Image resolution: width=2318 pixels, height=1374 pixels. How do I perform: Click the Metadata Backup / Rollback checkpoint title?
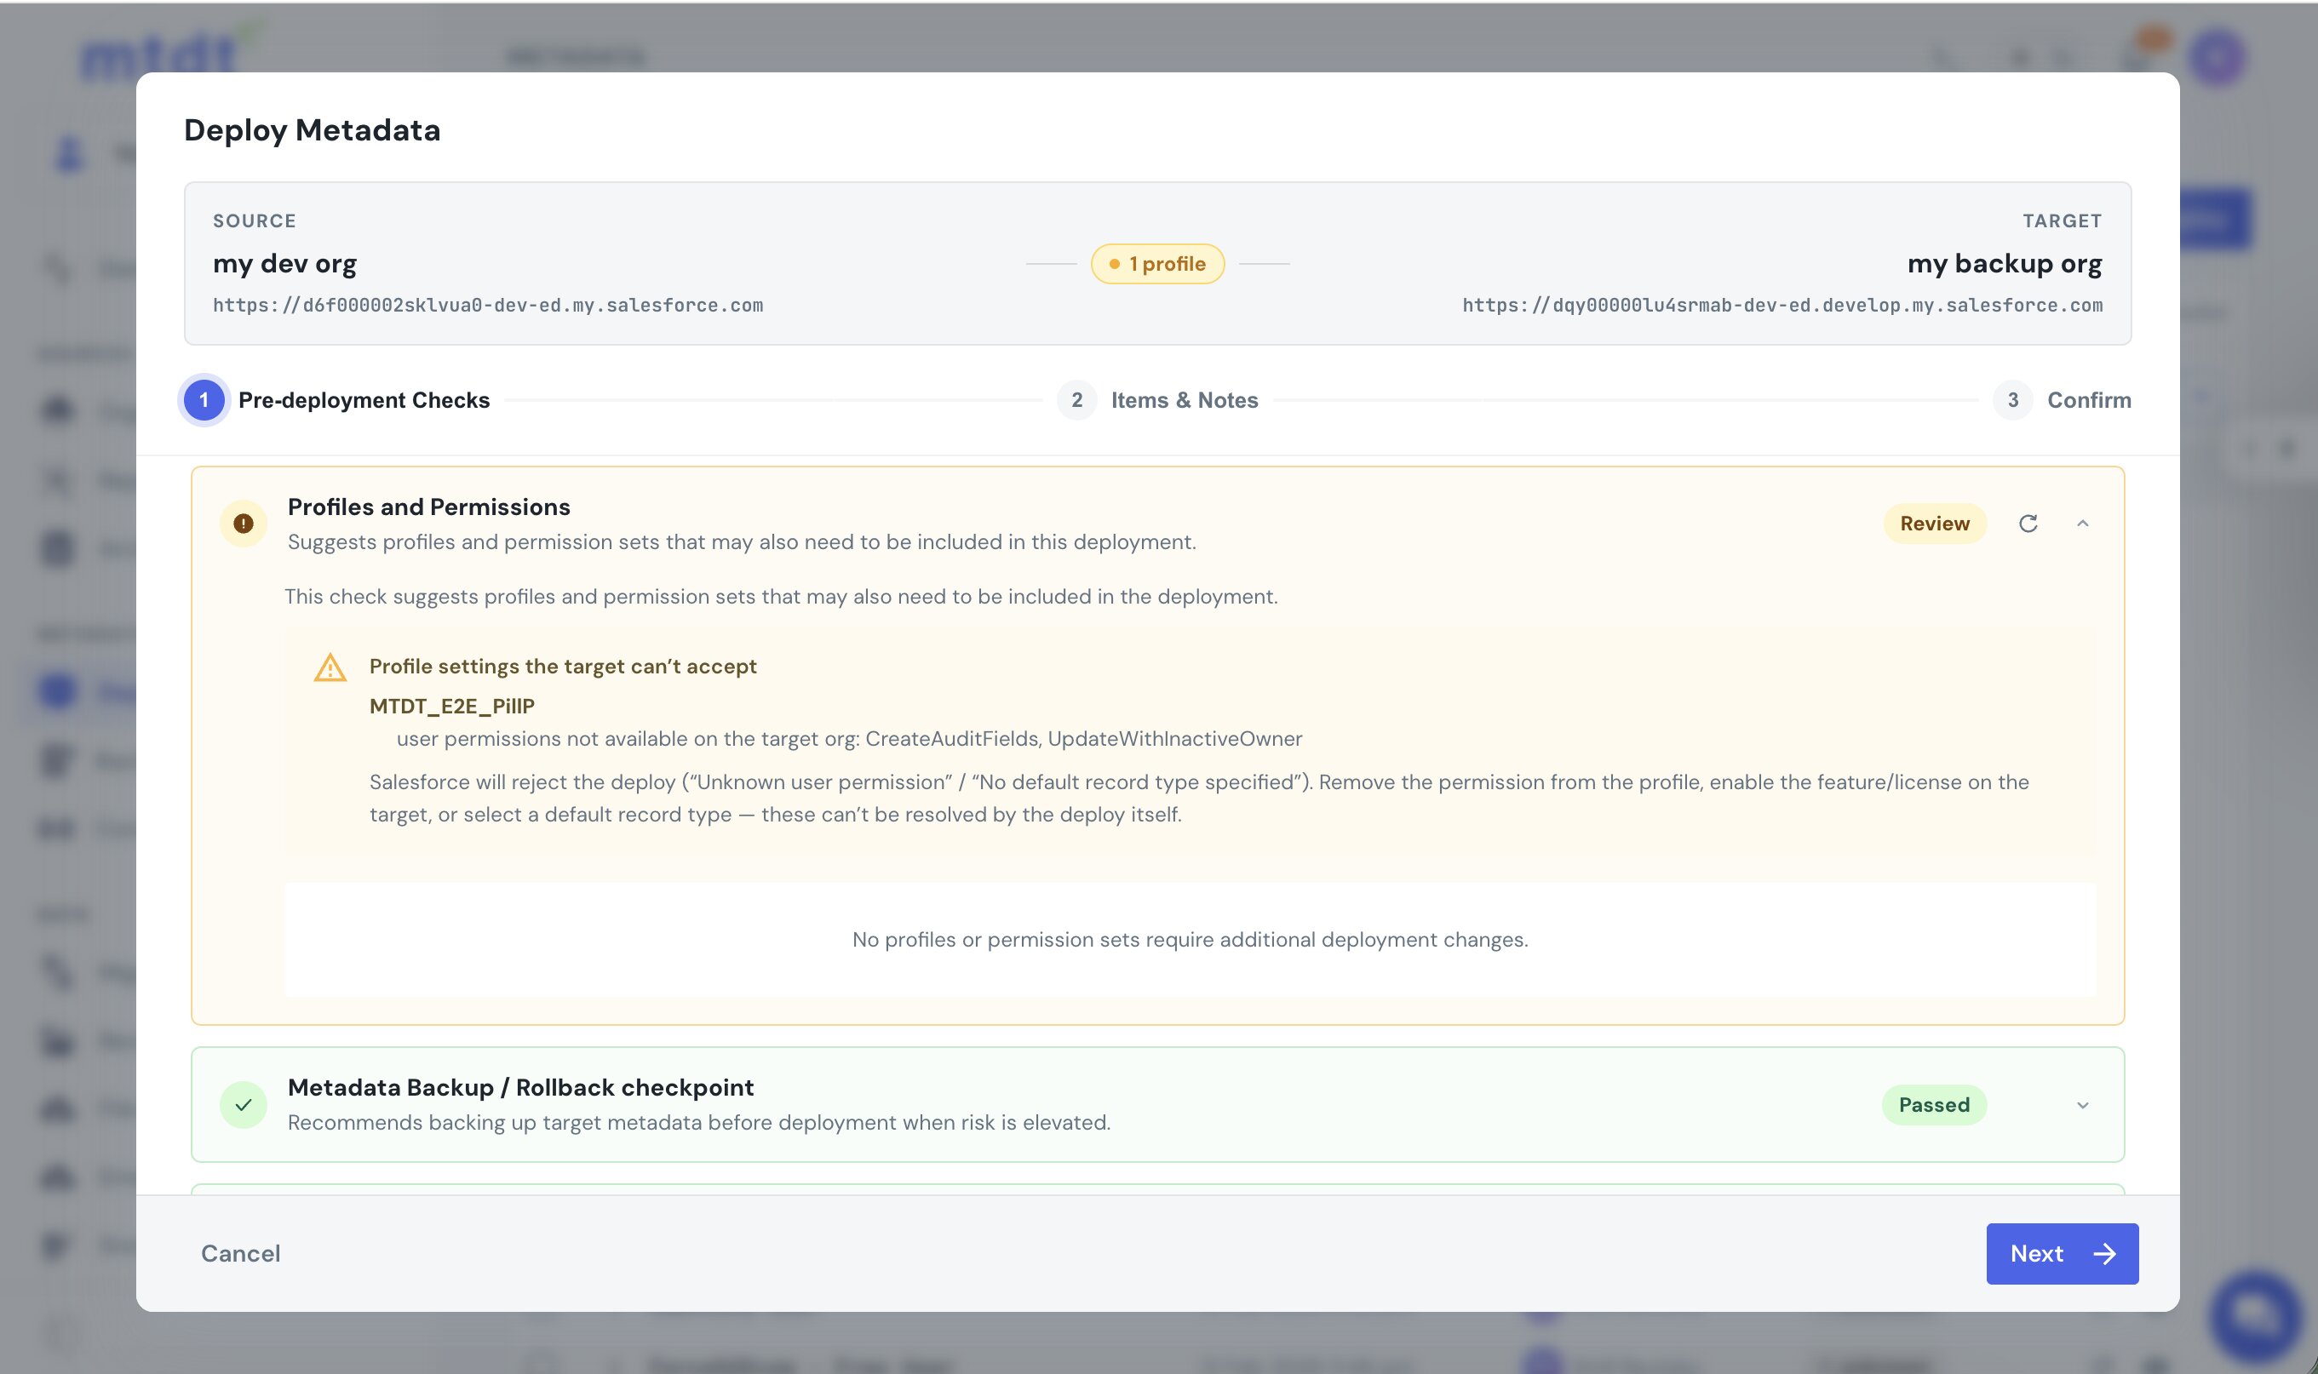tap(520, 1087)
